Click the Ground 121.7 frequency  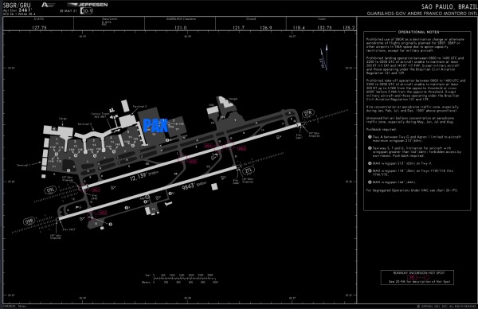[x=238, y=28]
